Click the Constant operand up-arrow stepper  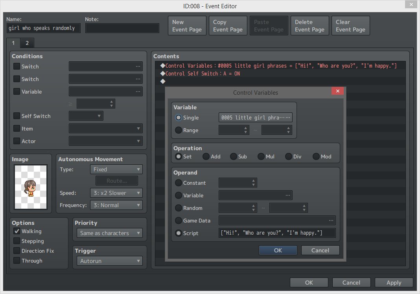pyautogui.click(x=253, y=181)
